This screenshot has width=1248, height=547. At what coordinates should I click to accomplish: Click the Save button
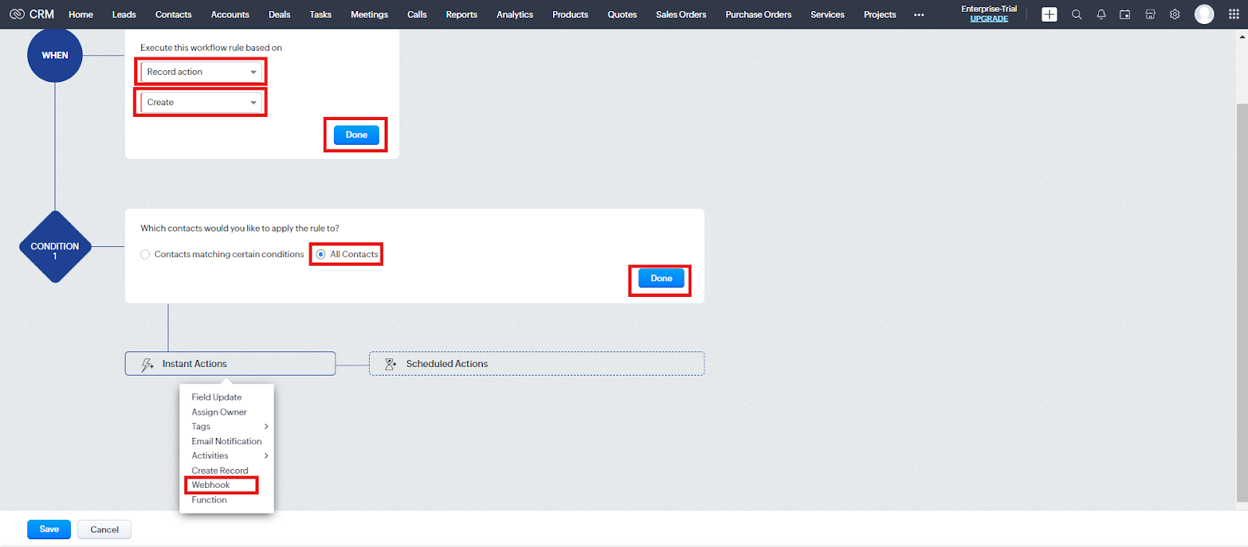[x=49, y=530]
